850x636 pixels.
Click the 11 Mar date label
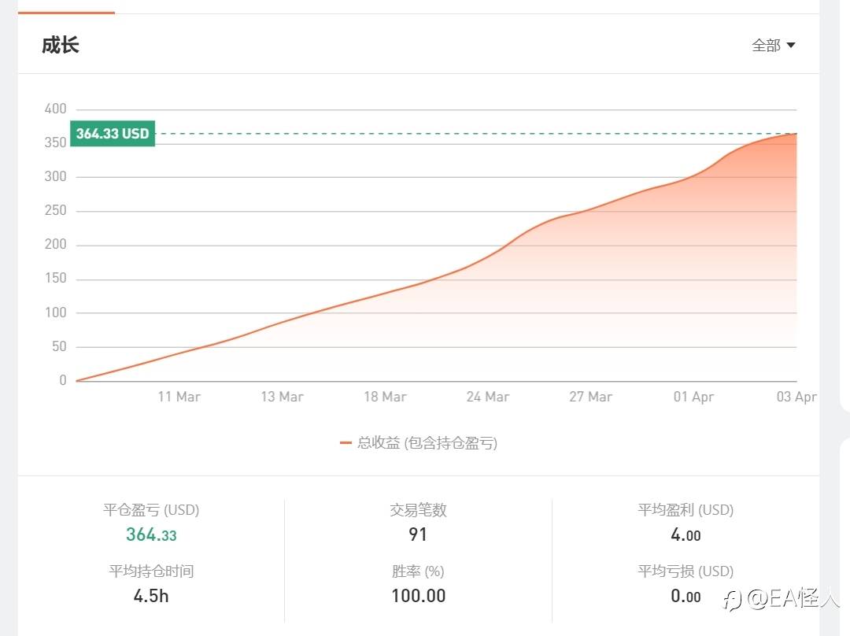coord(179,397)
